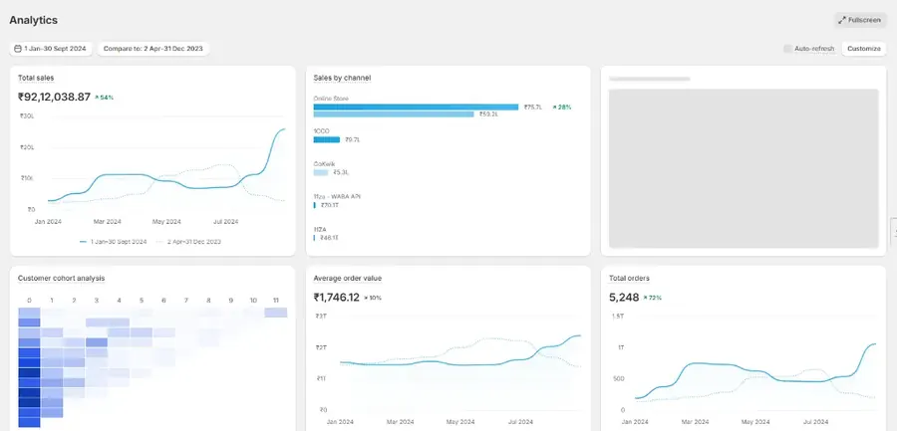Image resolution: width=897 pixels, height=431 pixels.
Task: Select the Online Store channel label
Action: click(x=331, y=99)
